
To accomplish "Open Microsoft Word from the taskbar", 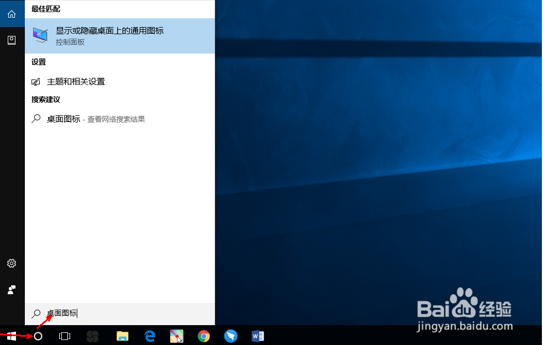I will (257, 336).
